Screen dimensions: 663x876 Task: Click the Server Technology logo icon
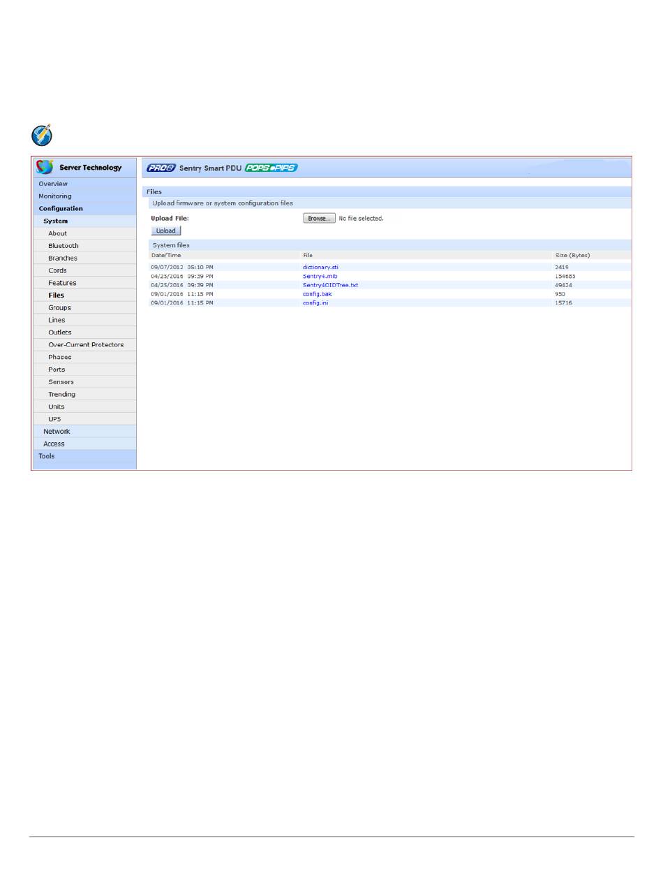click(45, 168)
